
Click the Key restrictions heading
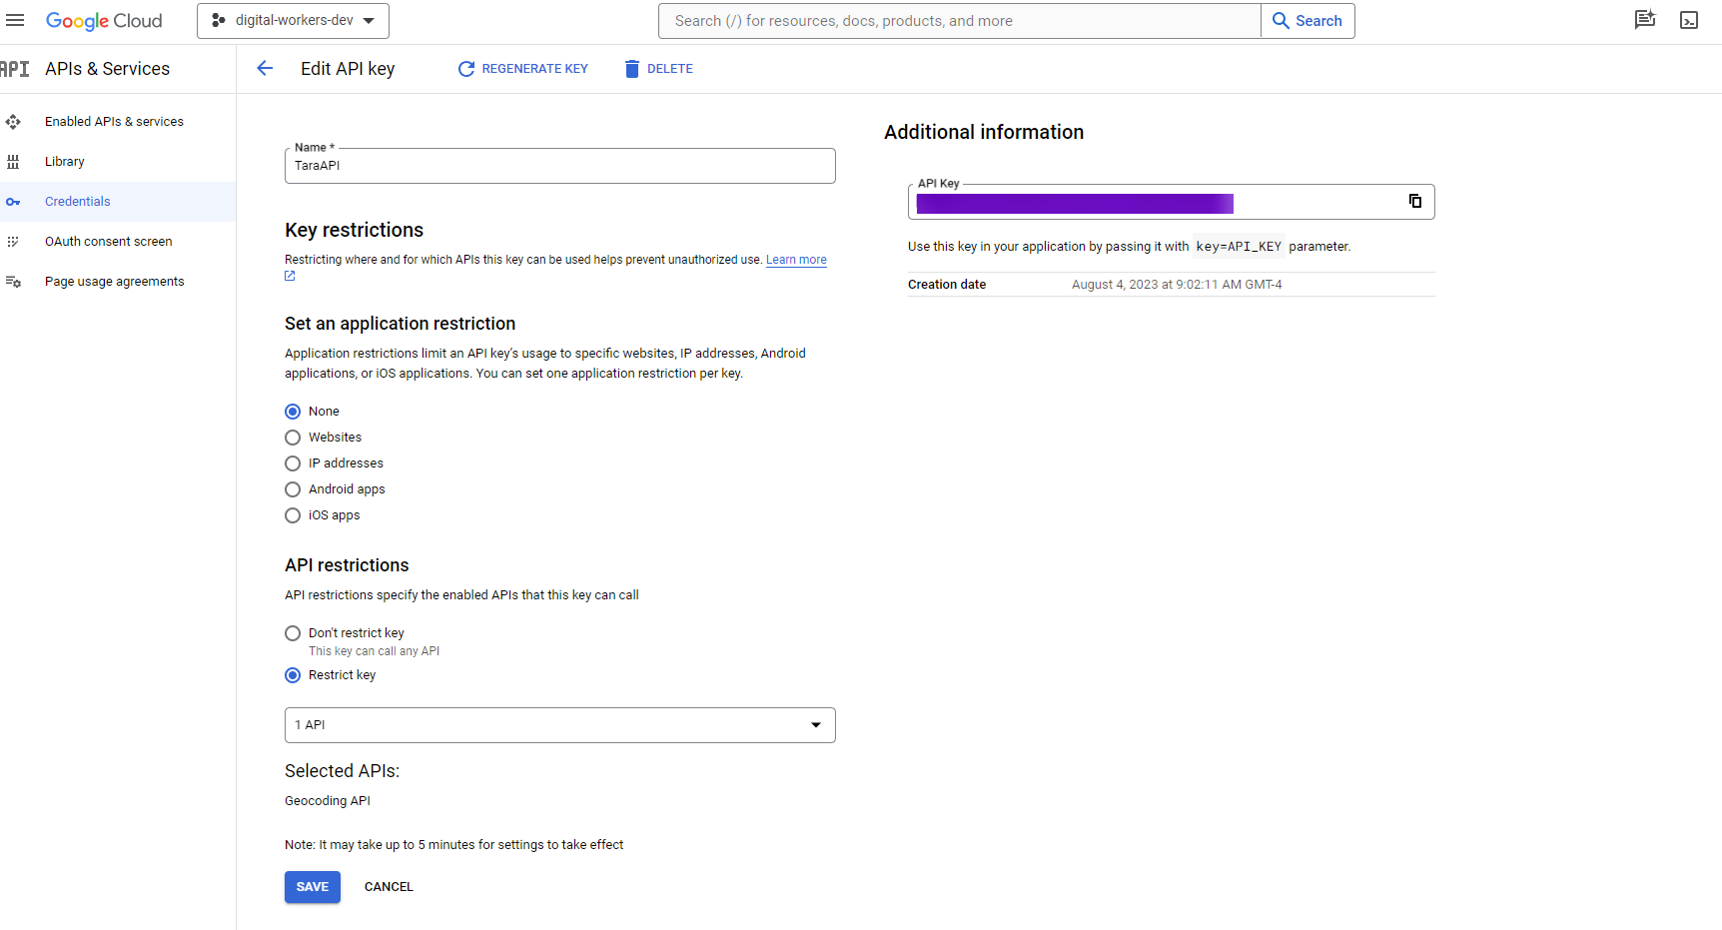click(354, 230)
